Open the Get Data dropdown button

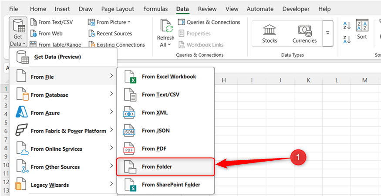pyautogui.click(x=18, y=32)
